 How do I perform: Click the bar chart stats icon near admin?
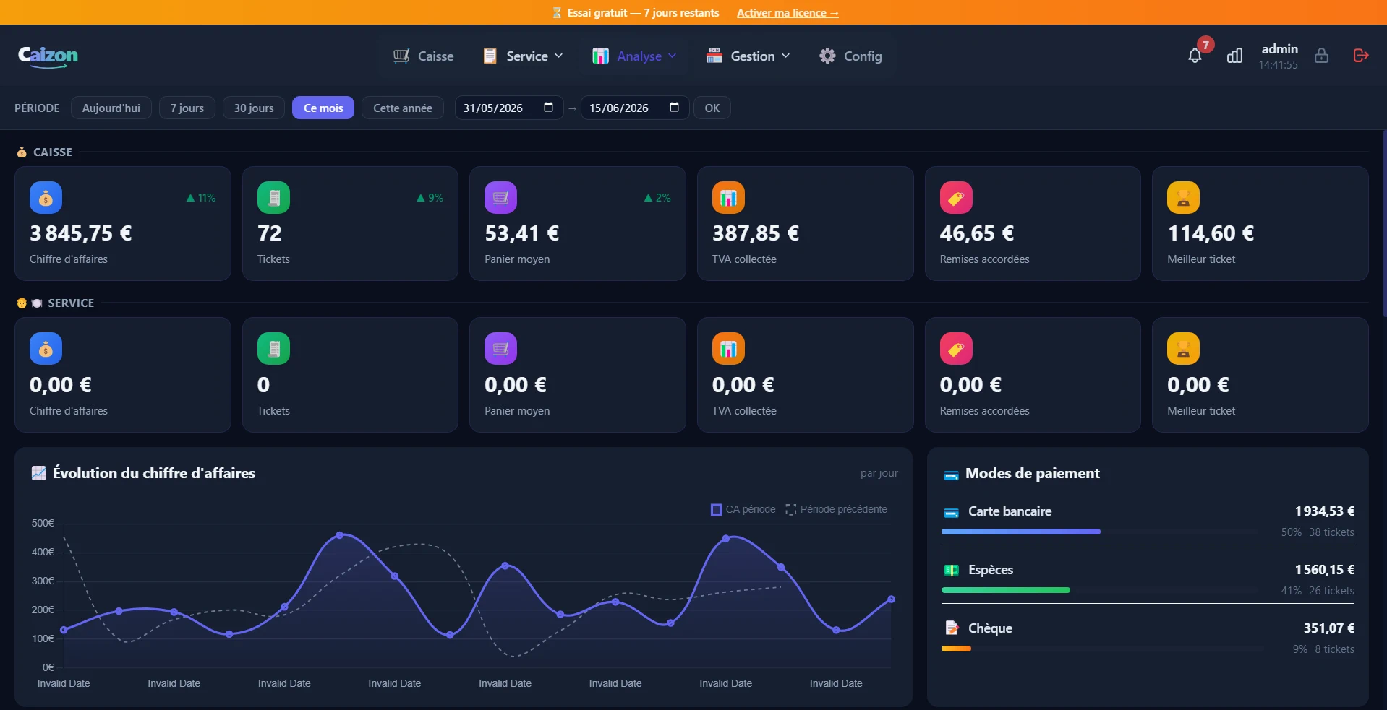coord(1234,56)
